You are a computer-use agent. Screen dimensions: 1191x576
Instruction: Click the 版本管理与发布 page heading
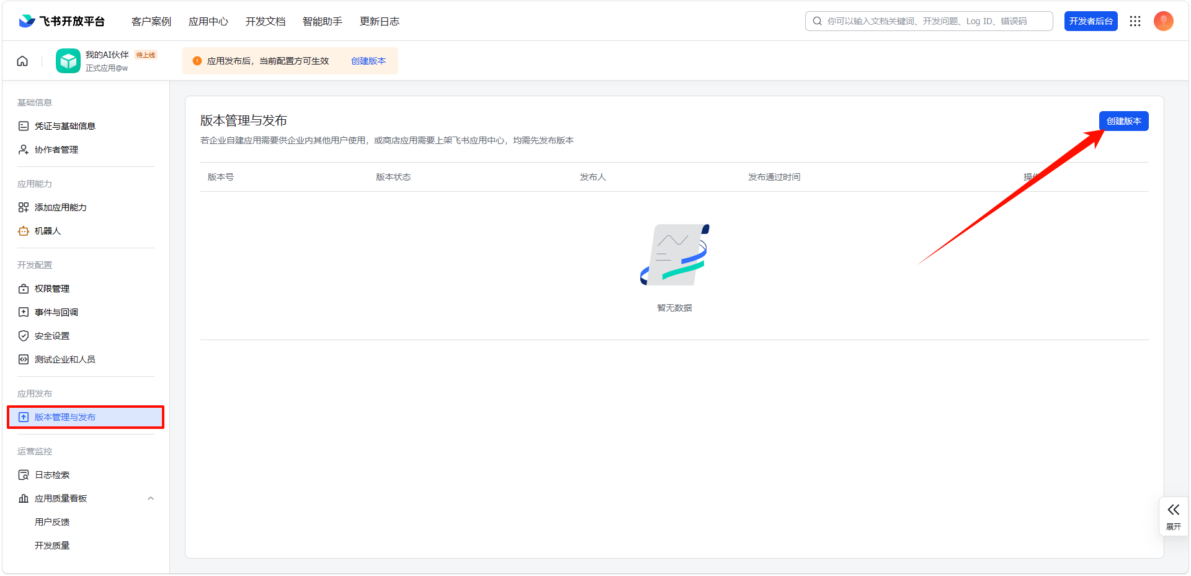(x=244, y=120)
